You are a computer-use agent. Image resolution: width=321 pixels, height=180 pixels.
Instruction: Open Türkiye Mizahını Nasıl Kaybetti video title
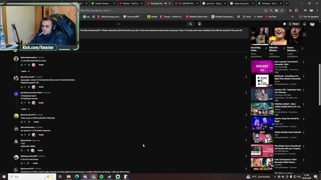click(x=288, y=132)
